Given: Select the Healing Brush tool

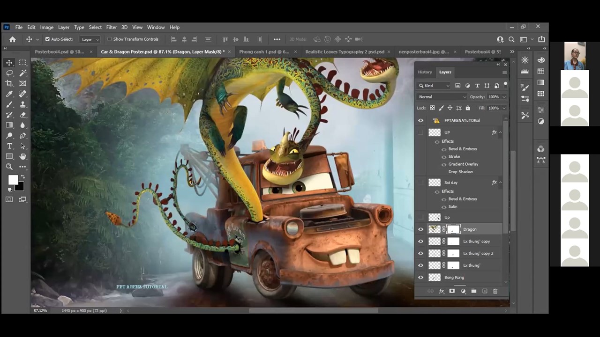Looking at the screenshot, I should (x=22, y=94).
